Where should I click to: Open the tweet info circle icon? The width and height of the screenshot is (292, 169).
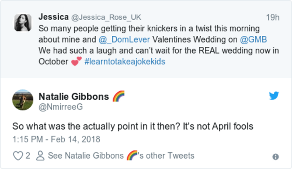tap(276, 157)
